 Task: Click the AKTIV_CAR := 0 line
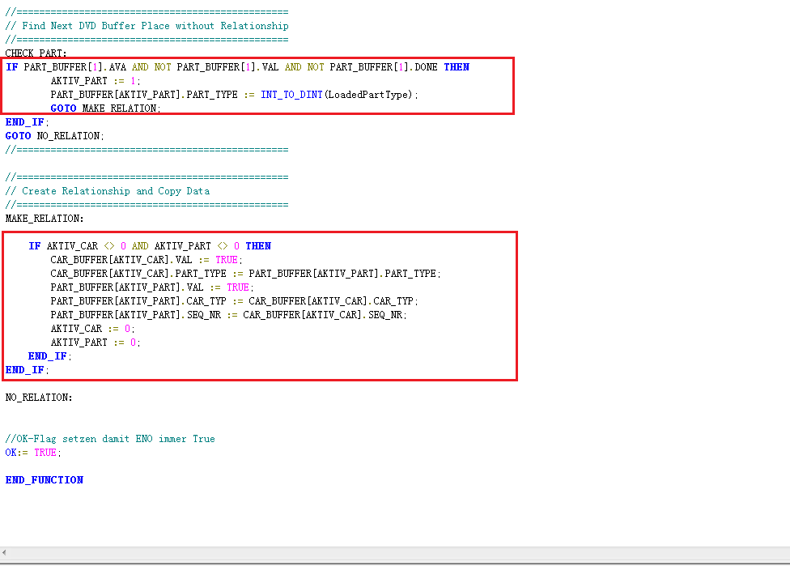click(x=92, y=329)
